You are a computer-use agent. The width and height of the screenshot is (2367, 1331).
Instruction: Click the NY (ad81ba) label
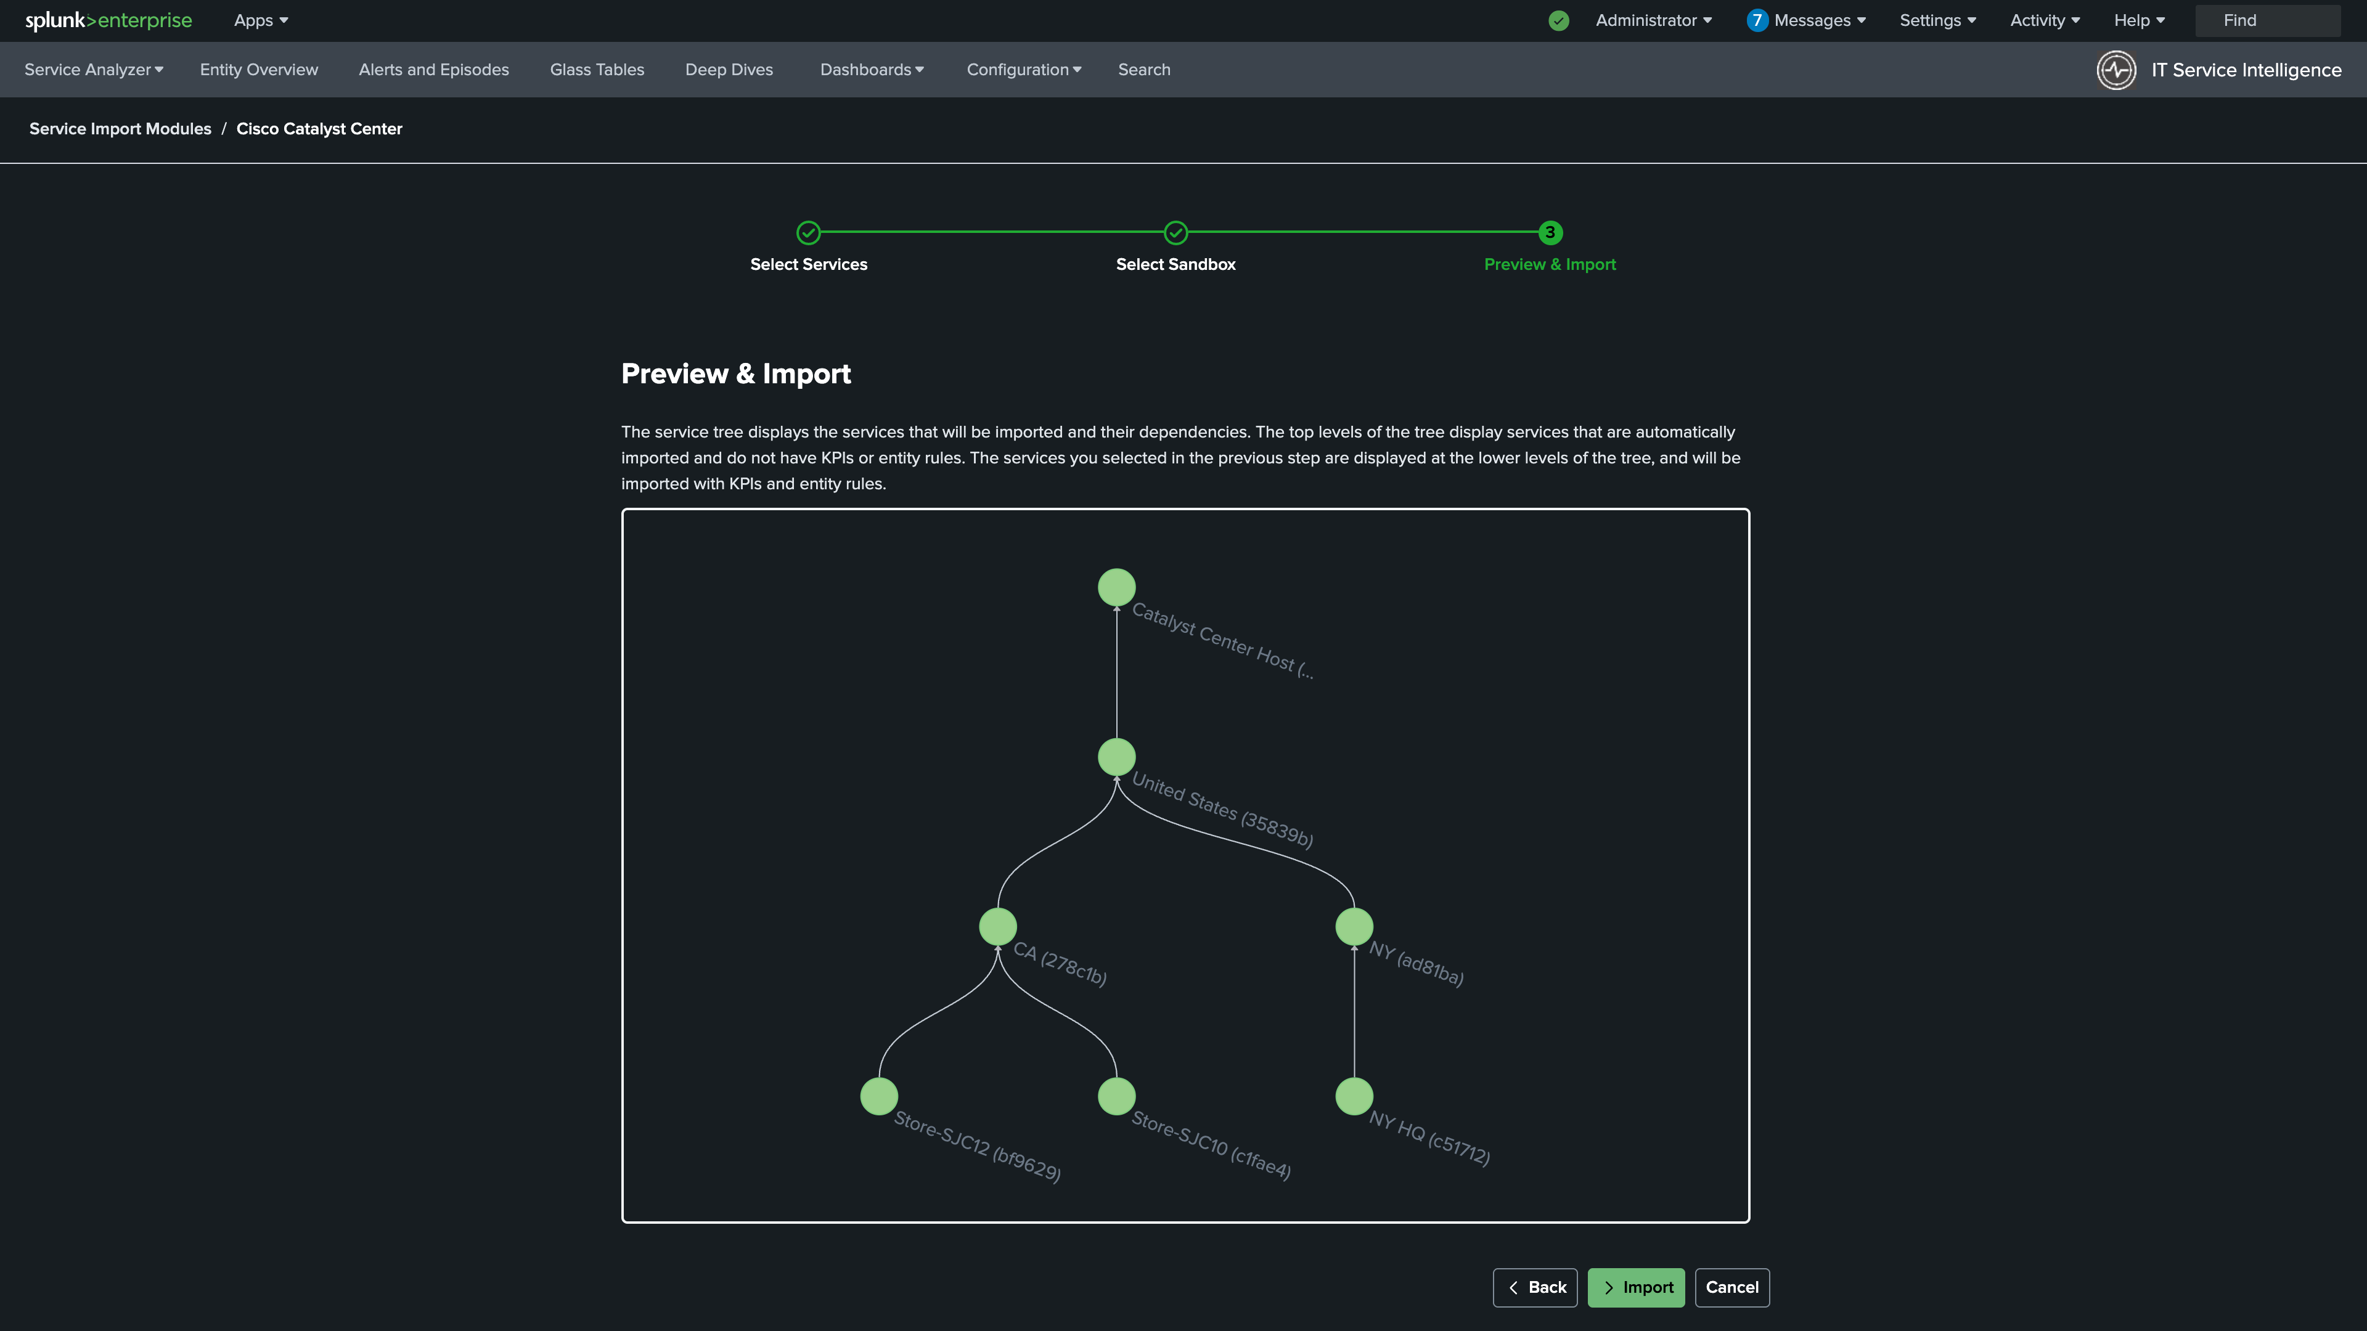(x=1417, y=964)
